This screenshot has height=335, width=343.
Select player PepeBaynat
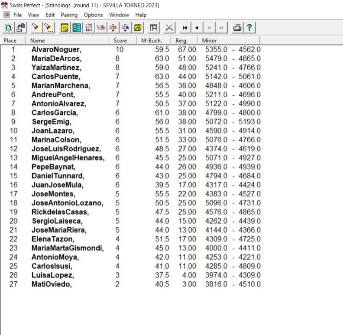click(53, 167)
